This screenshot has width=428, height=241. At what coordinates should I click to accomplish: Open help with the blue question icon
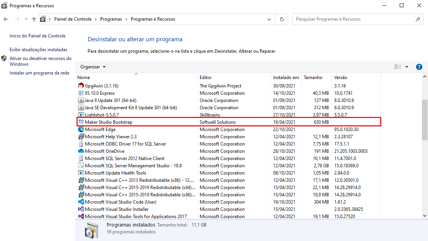click(419, 67)
